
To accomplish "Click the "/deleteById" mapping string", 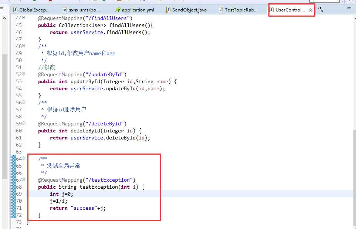I will click(x=104, y=124).
